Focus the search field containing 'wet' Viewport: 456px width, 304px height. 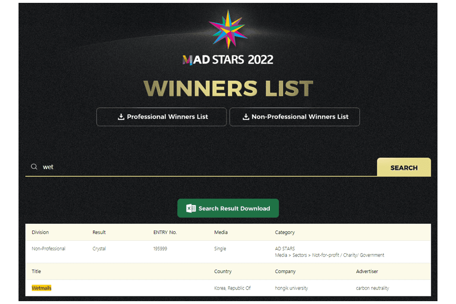coord(200,167)
